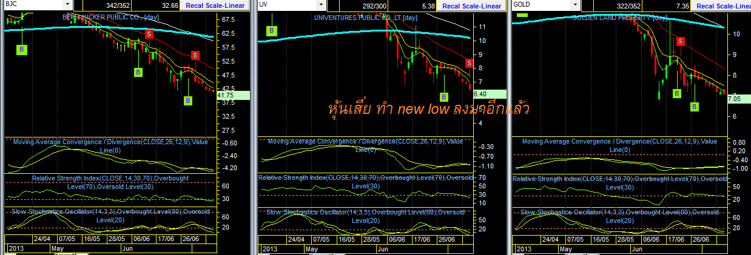Screen dimensions: 751x255
Task: Click the MACD indicator label in UV panel
Action: [365, 145]
